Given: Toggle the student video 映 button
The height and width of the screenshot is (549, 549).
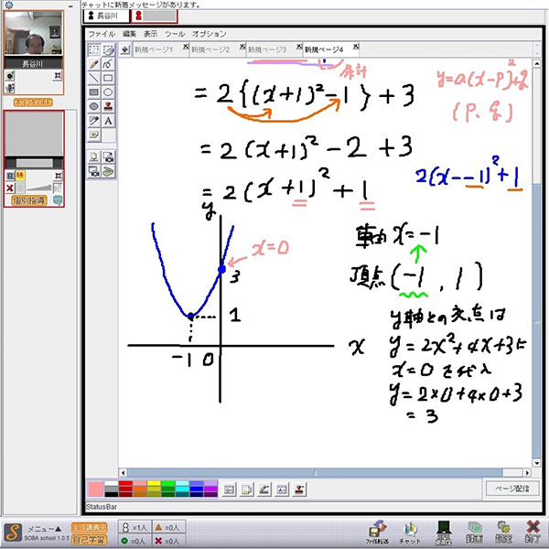Looking at the screenshot, I should (x=20, y=176).
